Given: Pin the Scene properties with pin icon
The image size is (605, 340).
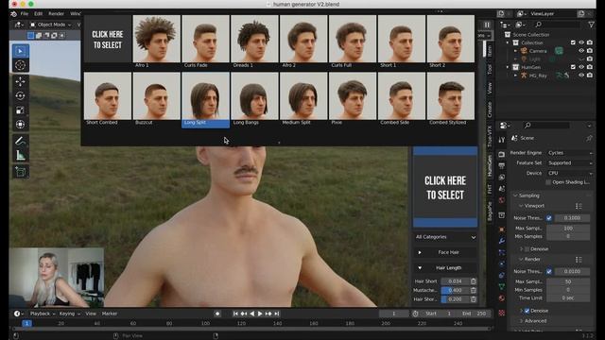Looking at the screenshot, I should [x=589, y=138].
